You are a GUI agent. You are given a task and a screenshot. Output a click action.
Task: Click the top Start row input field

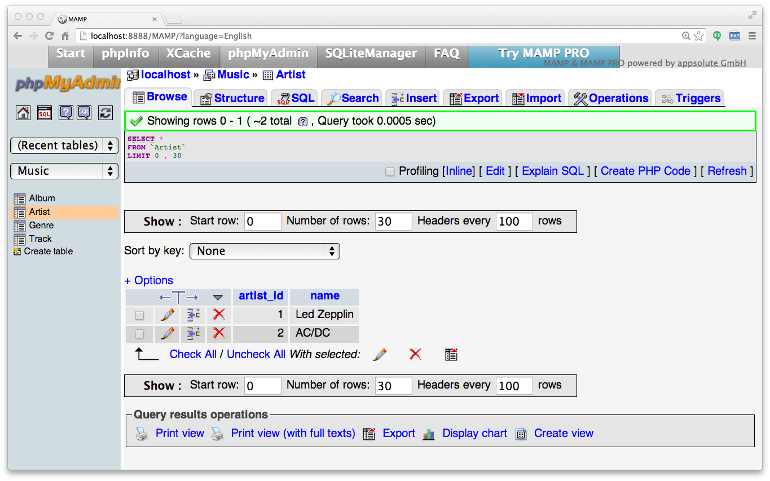[263, 222]
